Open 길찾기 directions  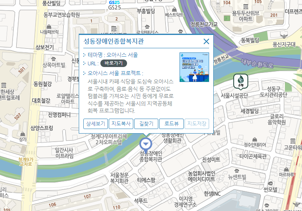tap(146, 124)
